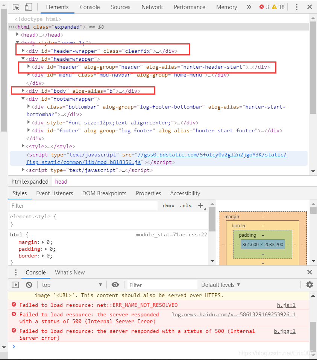Image resolution: width=317 pixels, height=360 pixels.
Task: Open the module_stat…71ae.css:22 stylesheet link
Action: pyautogui.click(x=171, y=234)
